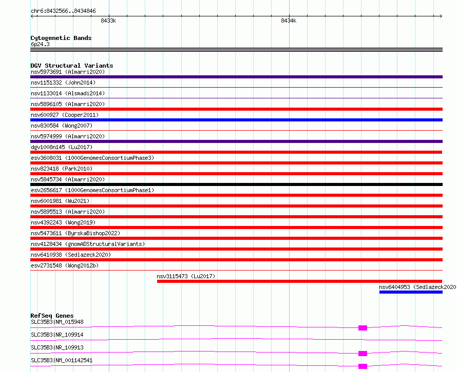This screenshot has height=372, width=457.
Task: Click the magenta exon box of NR_109913
Action: coord(363,354)
